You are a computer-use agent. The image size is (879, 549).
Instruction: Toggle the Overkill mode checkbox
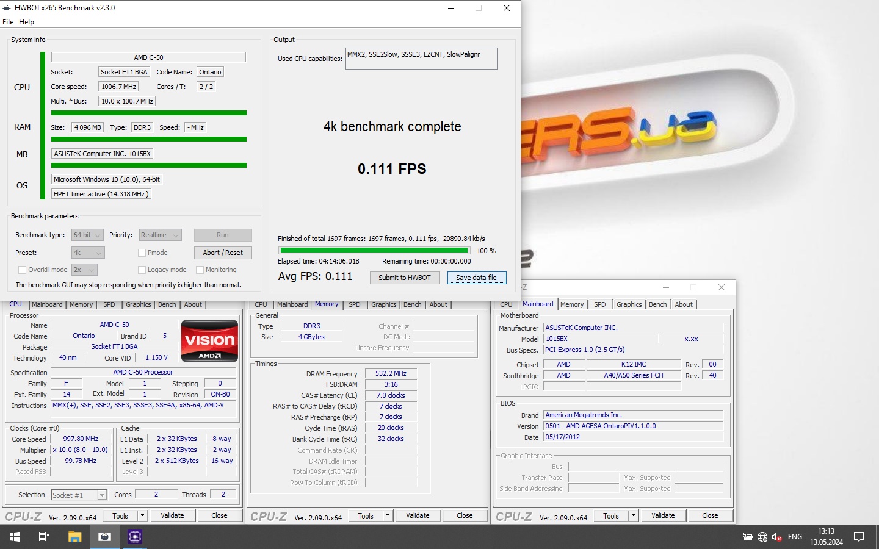[x=22, y=270]
